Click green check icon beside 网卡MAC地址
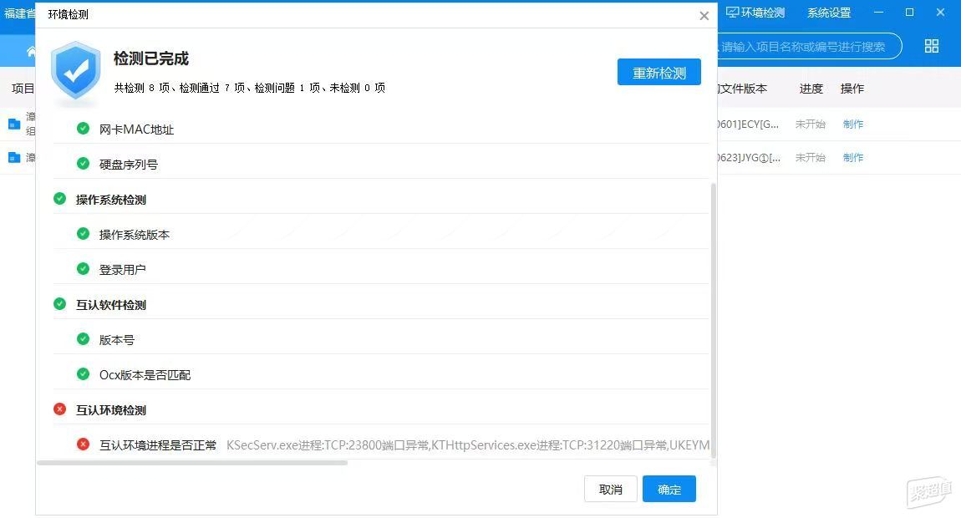Screen dimensions: 961x518 [x=84, y=129]
